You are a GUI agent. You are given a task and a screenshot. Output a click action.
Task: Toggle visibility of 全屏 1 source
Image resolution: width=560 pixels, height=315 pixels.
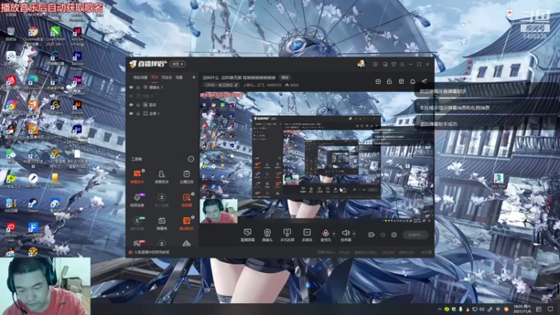131,113
